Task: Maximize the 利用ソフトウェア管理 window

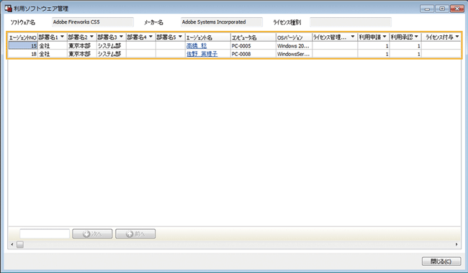Action: tap(442, 9)
